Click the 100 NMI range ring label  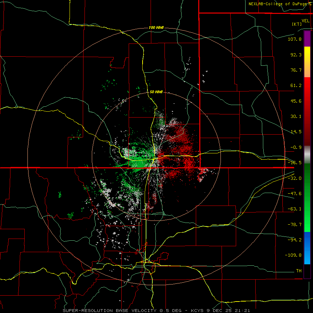point(156,27)
